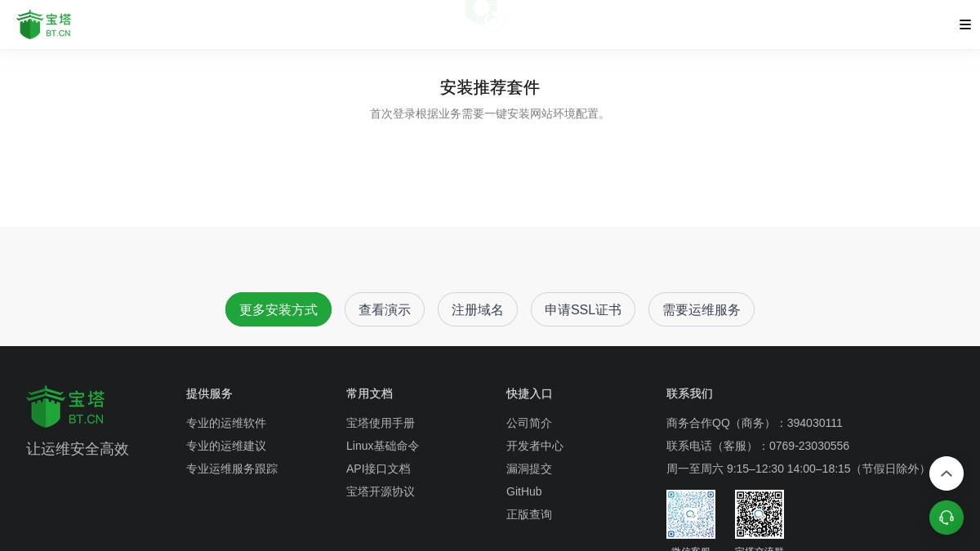Open the 开发者中心 link
The image size is (980, 551).
535,446
